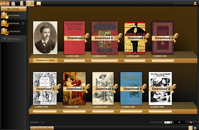Open the reading book icon
This screenshot has height=130, width=199.
tap(39, 3)
